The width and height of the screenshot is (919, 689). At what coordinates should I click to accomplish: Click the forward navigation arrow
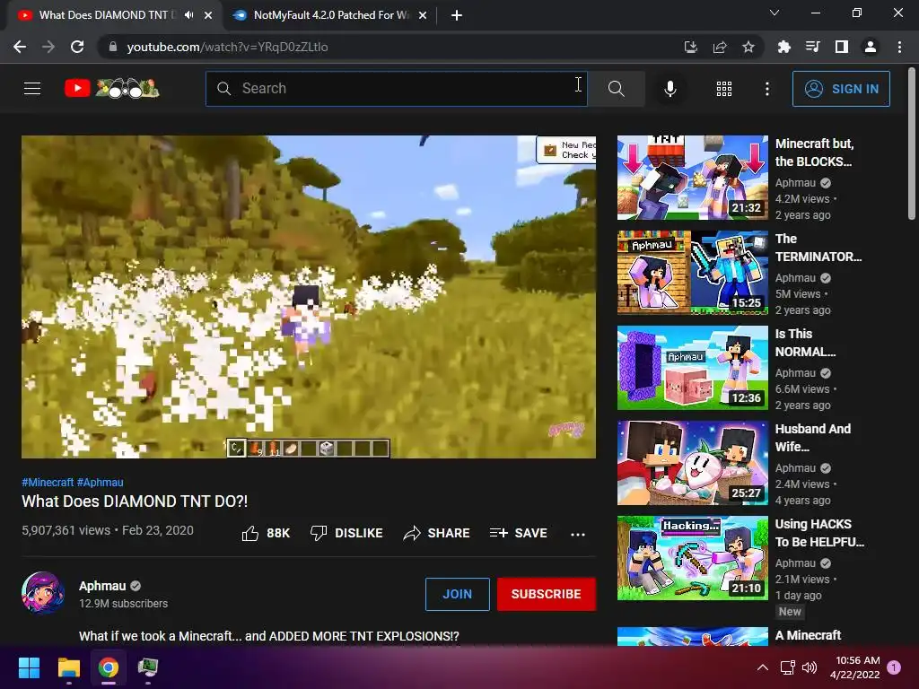(48, 47)
